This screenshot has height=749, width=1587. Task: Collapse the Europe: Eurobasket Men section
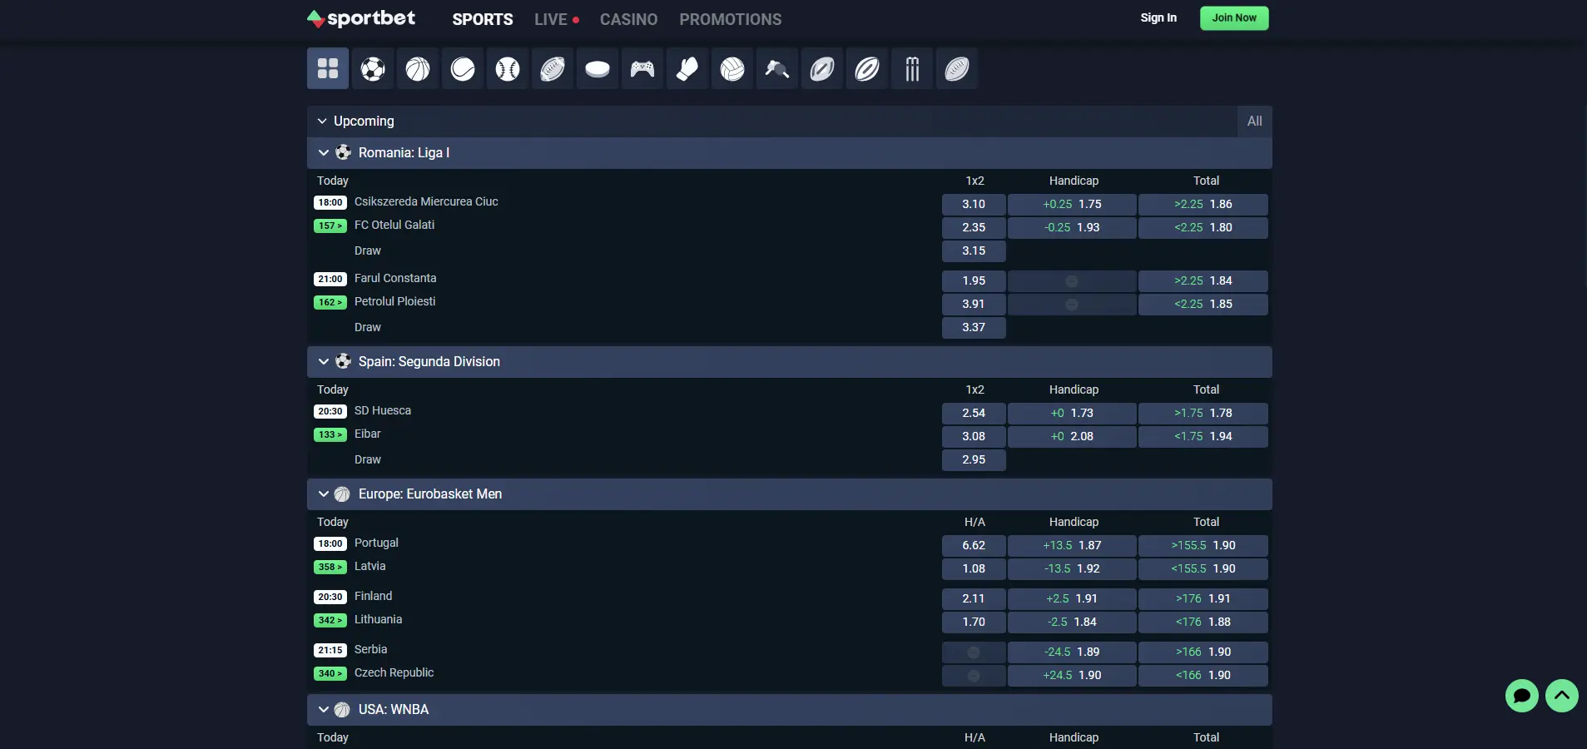[x=323, y=494]
